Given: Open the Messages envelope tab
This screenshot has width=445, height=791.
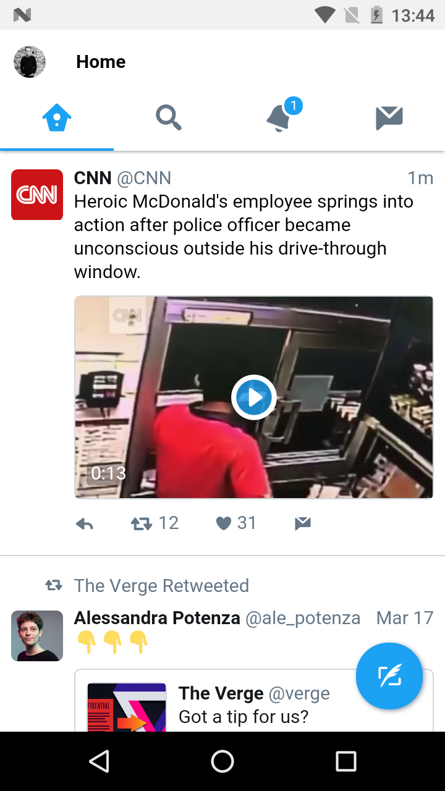Looking at the screenshot, I should [x=389, y=117].
